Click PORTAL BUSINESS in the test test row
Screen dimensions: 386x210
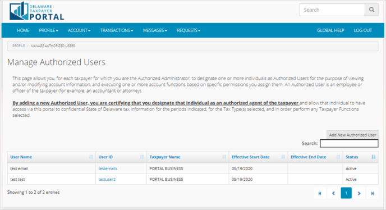point(167,180)
